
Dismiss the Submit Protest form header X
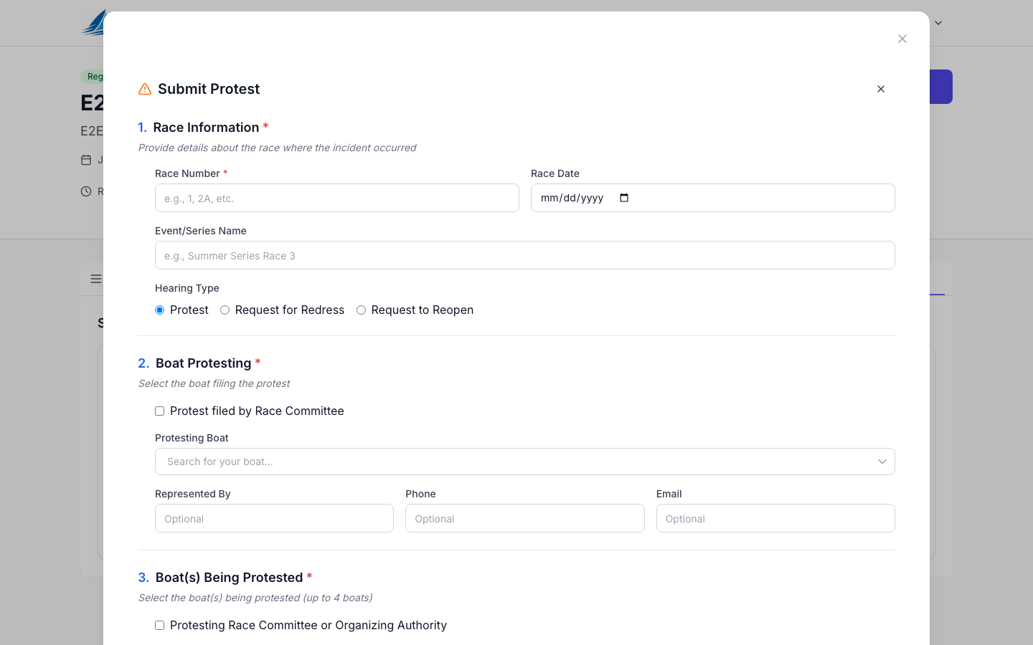coord(881,89)
